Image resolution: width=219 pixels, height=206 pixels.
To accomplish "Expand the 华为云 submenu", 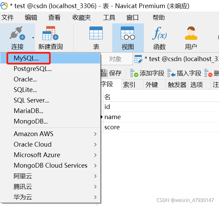I will point(50,197).
